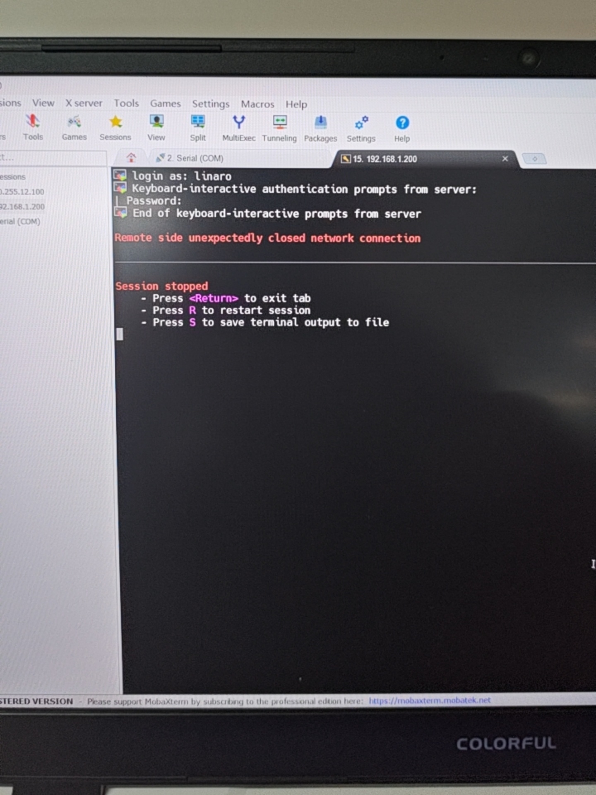The width and height of the screenshot is (596, 795).
Task: Open a new tab with small button
Action: coord(534,159)
